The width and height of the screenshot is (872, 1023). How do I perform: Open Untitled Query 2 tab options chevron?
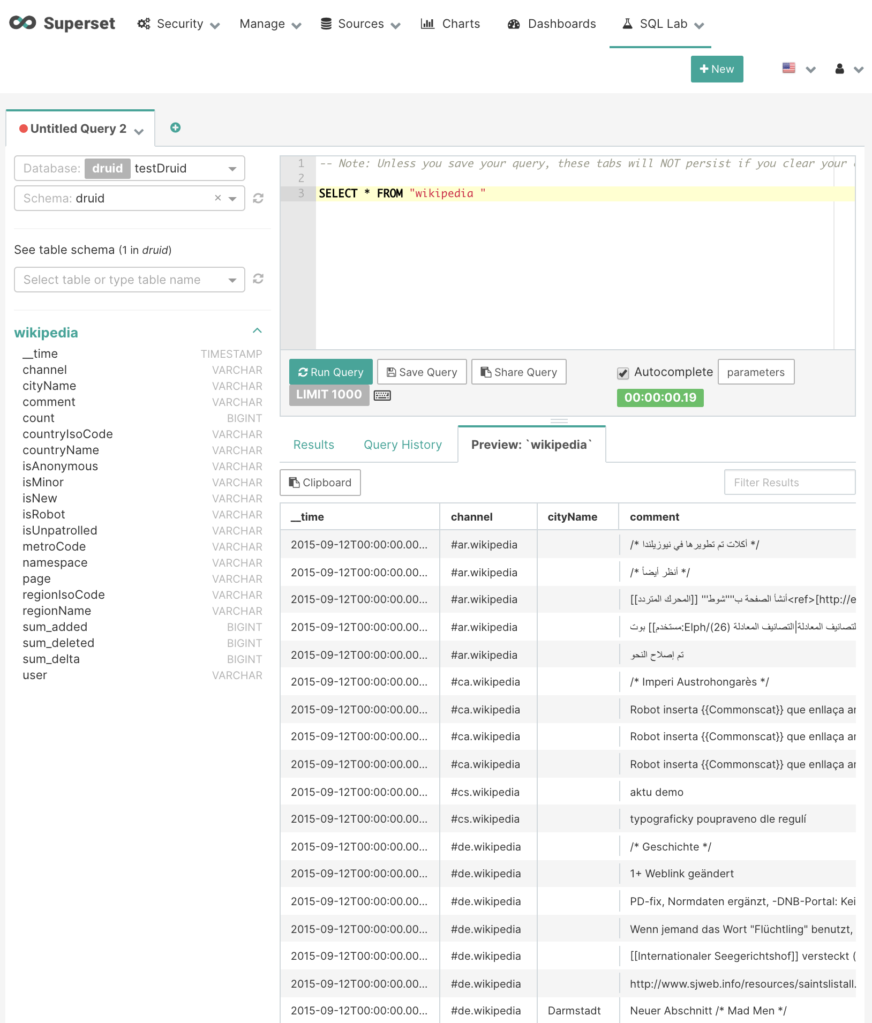click(139, 131)
